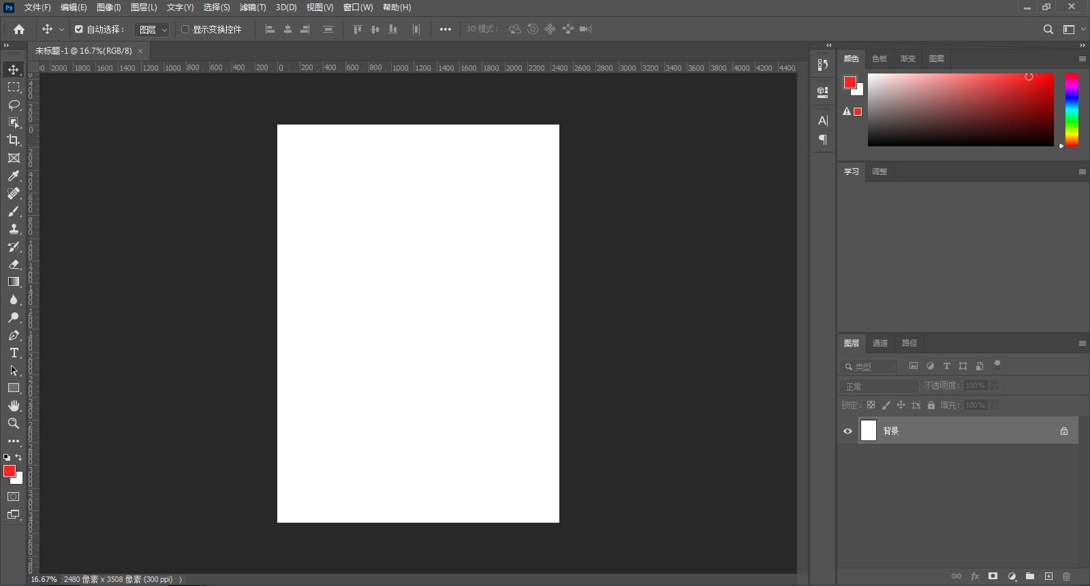The width and height of the screenshot is (1090, 586).
Task: Expand the layer filter 类型 dropdown
Action: [870, 366]
